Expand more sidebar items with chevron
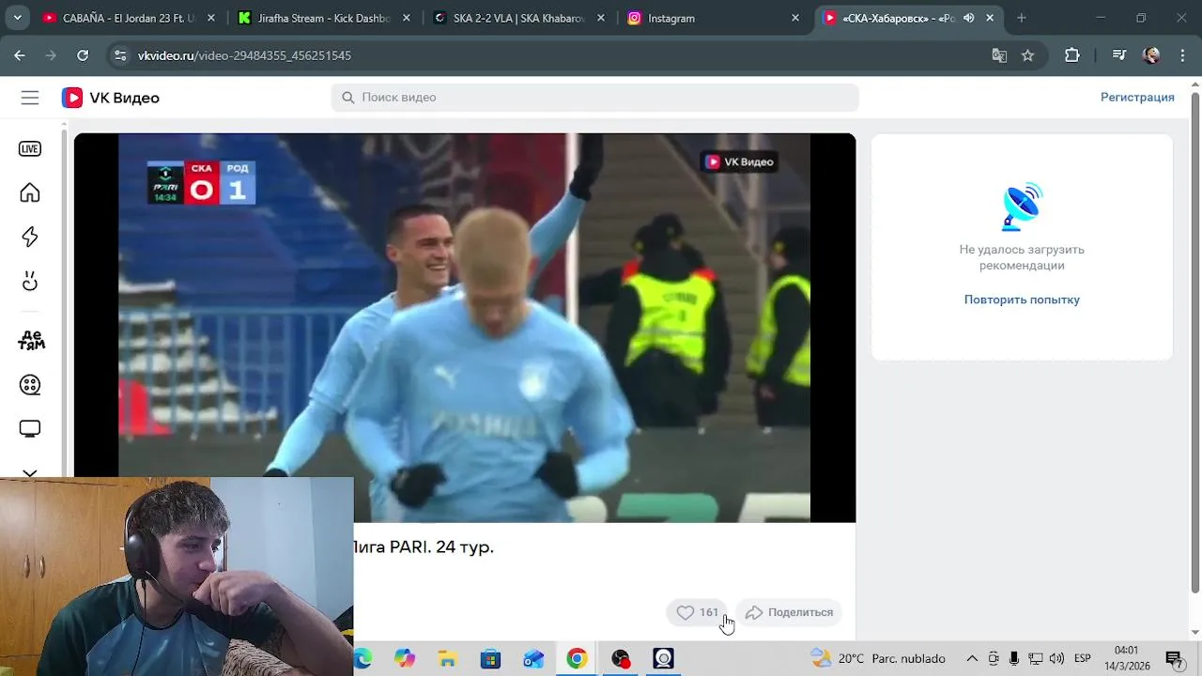Screen dimensions: 1202x676 point(30,473)
